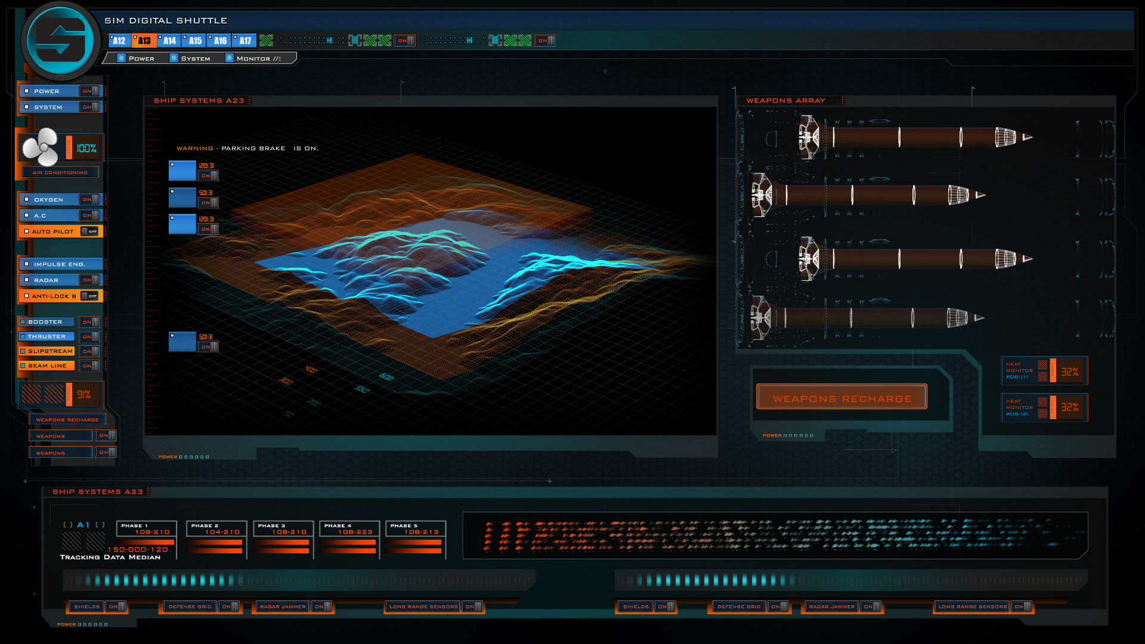This screenshot has width=1145, height=644.
Task: Turn on Anti-Lock B switch
Action: [89, 296]
